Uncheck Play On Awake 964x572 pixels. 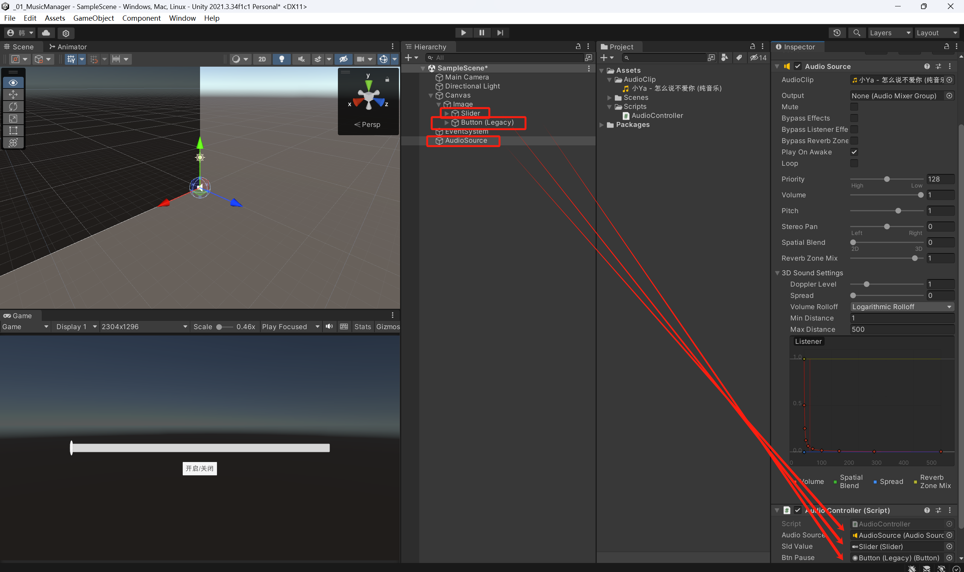click(854, 152)
